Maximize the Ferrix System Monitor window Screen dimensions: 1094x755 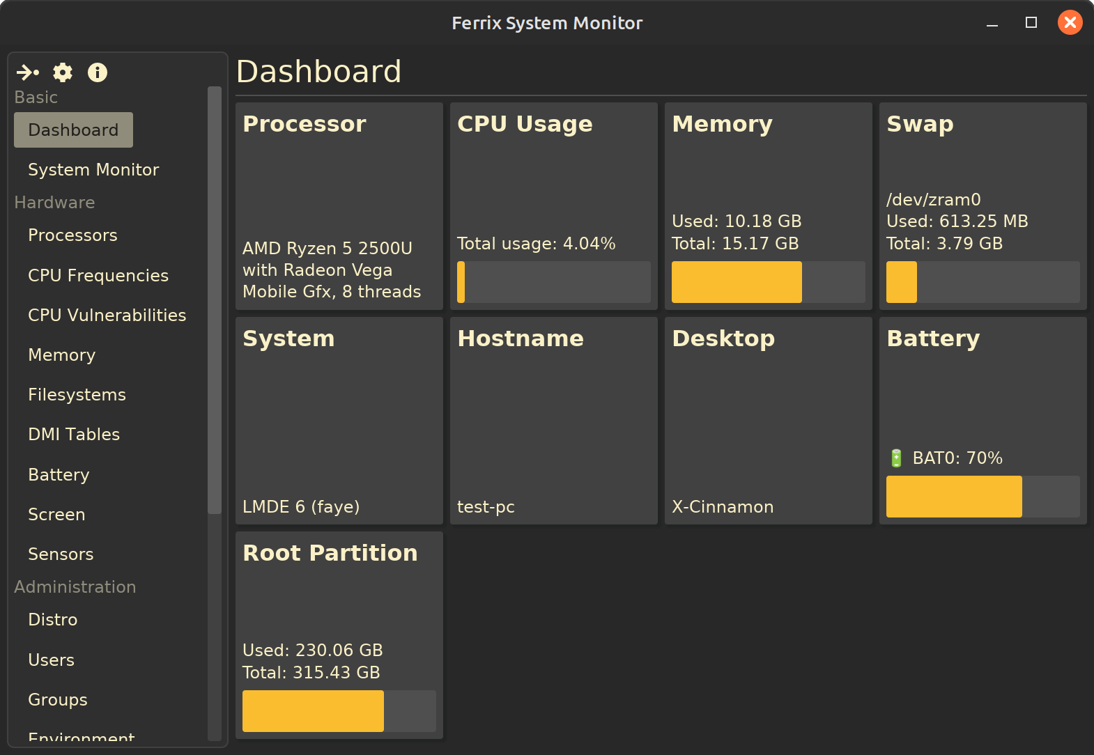point(1031,23)
